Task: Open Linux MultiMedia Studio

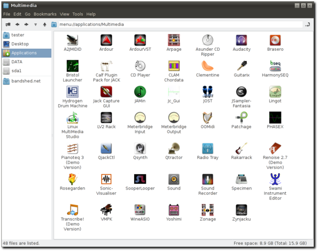Action: 73,118
